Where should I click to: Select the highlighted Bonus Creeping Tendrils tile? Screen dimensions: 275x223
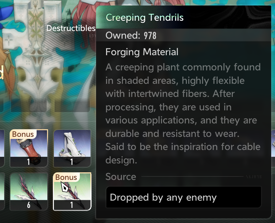(72, 191)
